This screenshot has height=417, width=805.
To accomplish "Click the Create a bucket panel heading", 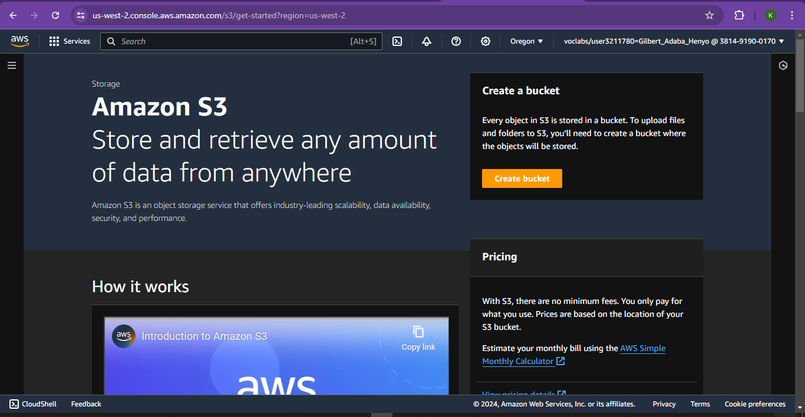I will (521, 91).
